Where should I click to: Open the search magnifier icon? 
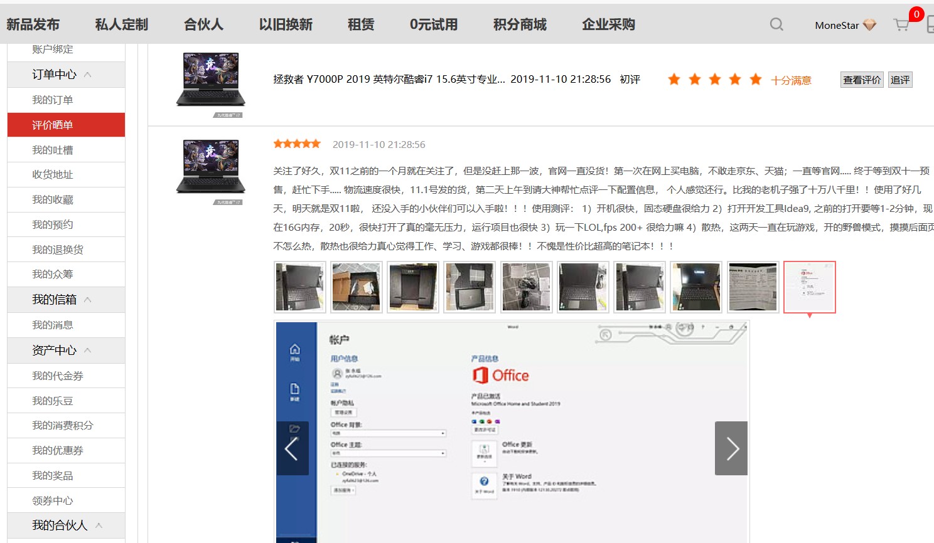pos(776,24)
